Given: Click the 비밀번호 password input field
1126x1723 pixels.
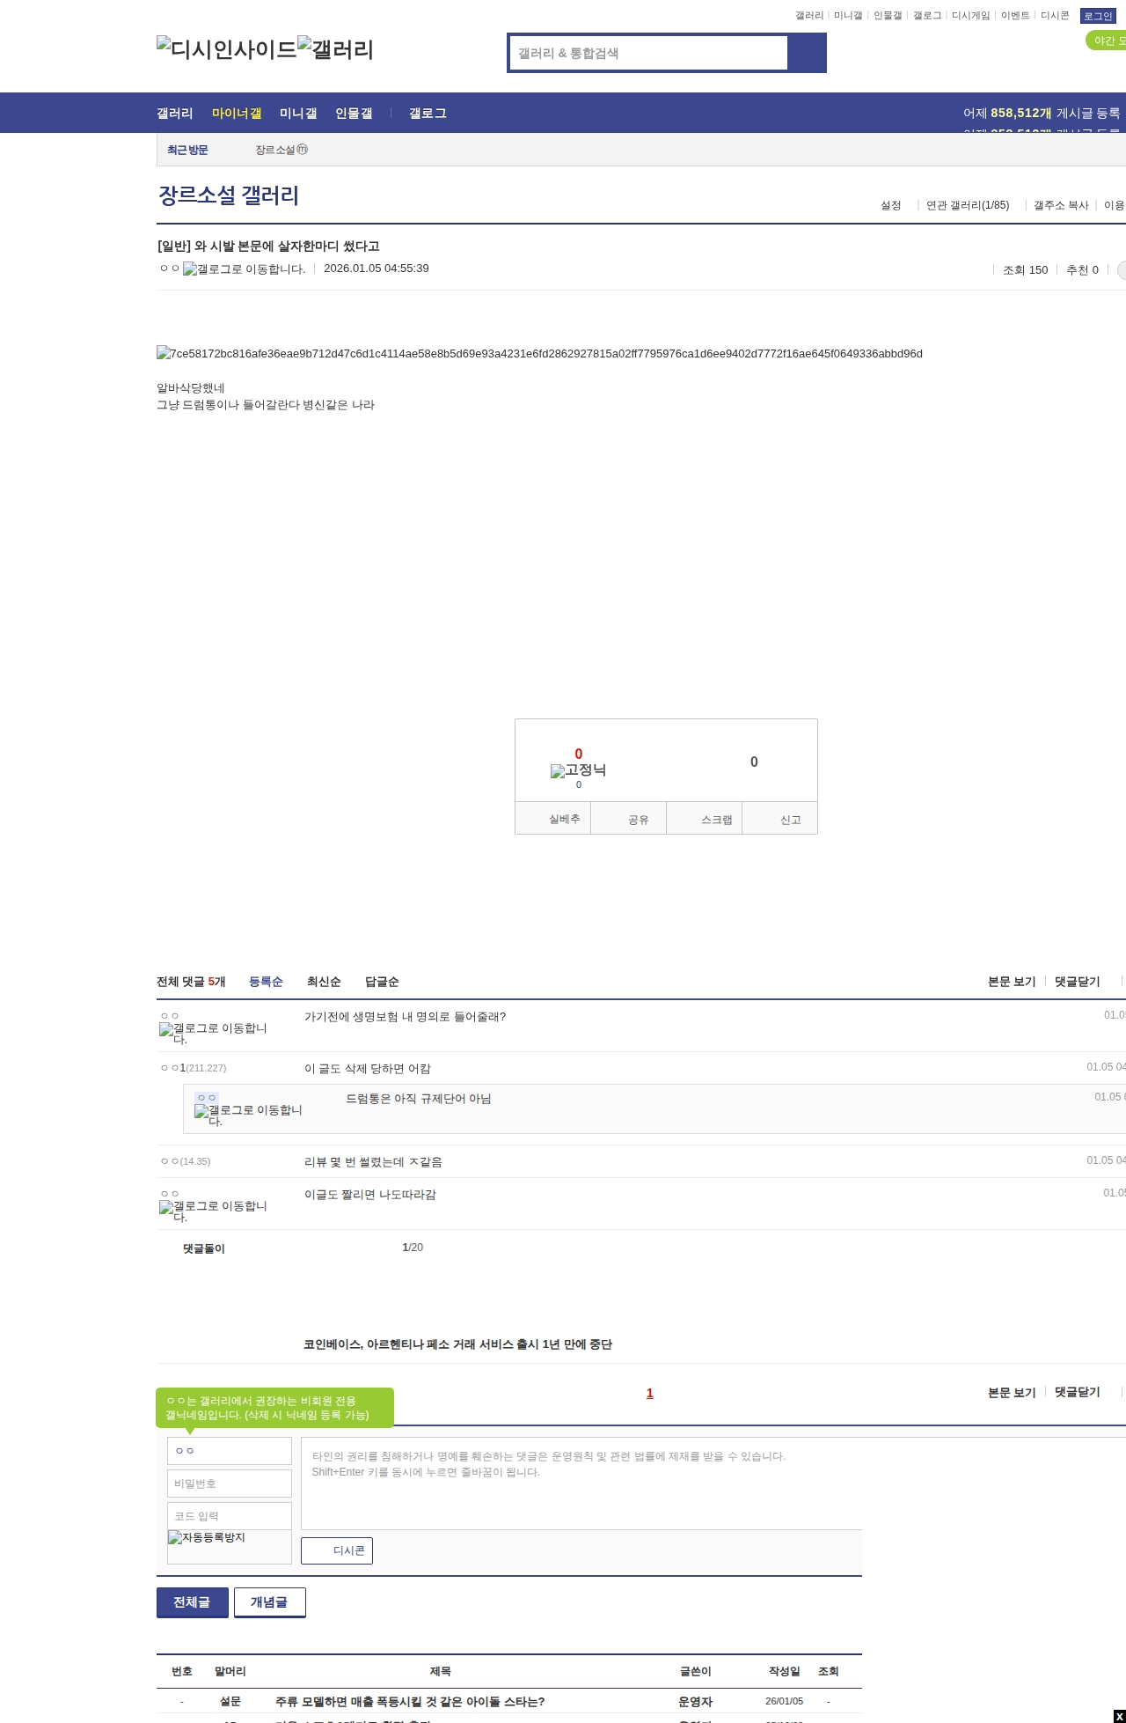Looking at the screenshot, I should click(229, 1484).
